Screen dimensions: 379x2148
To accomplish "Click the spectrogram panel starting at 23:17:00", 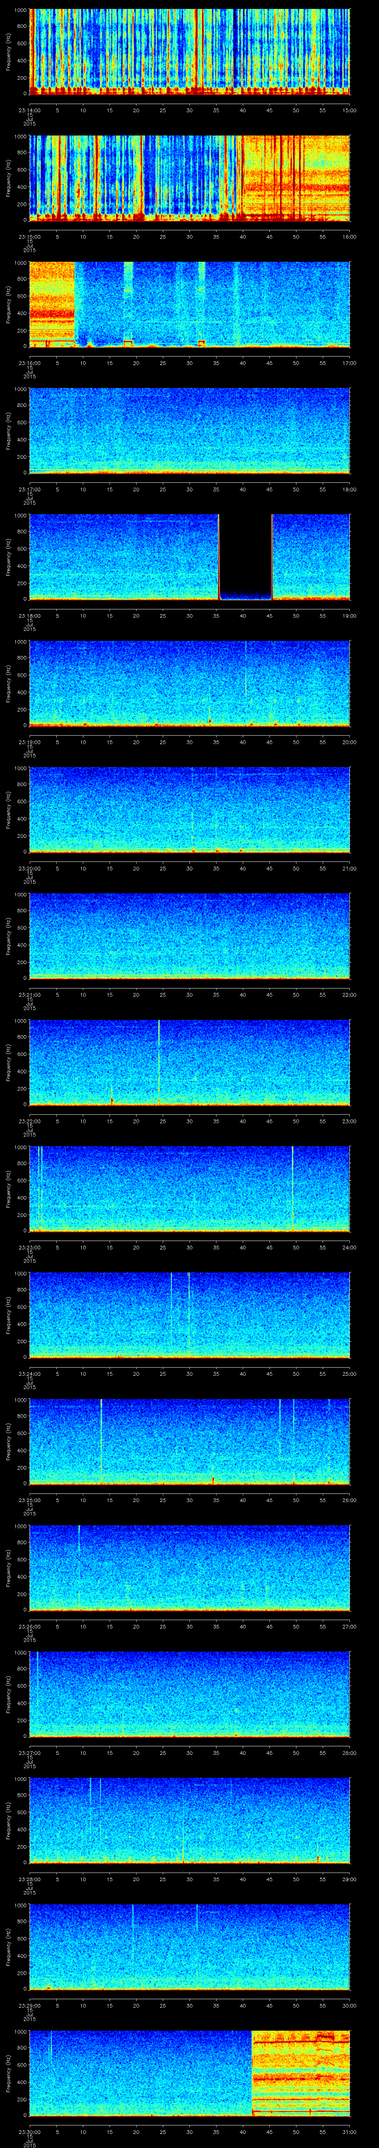I will [x=190, y=430].
